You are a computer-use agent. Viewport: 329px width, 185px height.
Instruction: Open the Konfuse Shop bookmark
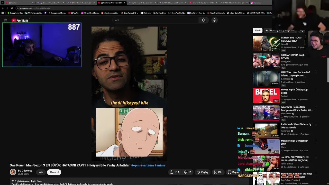pos(159,13)
